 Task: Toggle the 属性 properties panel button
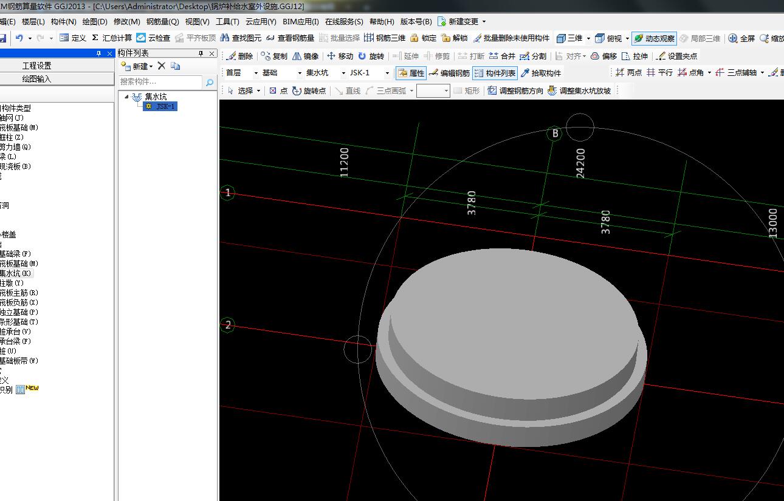[411, 73]
